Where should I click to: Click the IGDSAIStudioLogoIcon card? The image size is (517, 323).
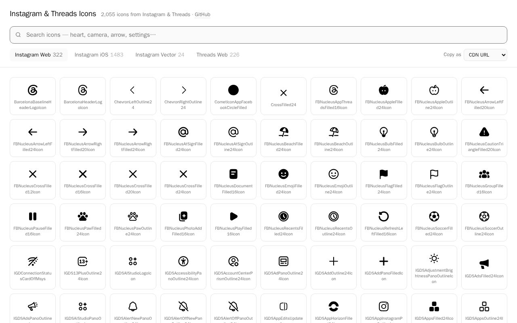133,267
